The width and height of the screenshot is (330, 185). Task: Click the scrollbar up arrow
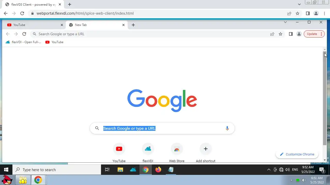tap(325, 49)
